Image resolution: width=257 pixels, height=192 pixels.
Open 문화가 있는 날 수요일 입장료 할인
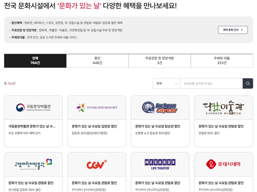pos(94,126)
